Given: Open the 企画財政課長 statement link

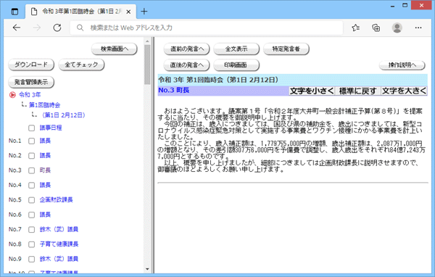Looking at the screenshot, I should pyautogui.click(x=56, y=199).
